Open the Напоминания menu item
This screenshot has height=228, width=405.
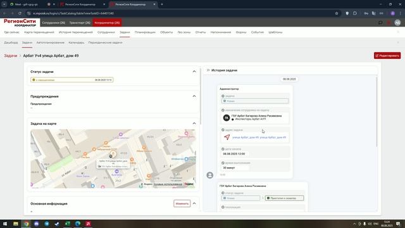coord(221,32)
